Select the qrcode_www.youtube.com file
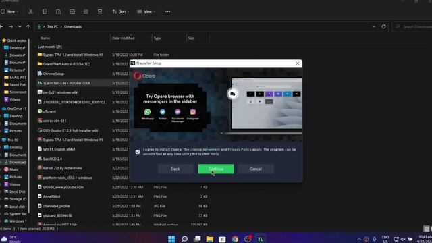432x243 pixels. (x=63, y=187)
